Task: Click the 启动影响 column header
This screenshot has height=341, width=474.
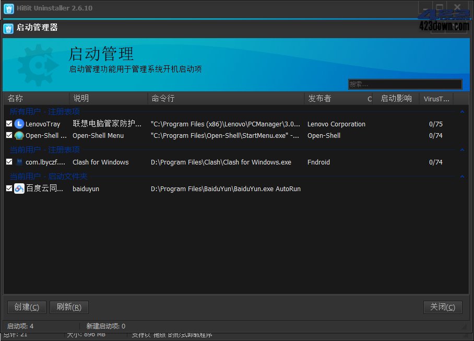Action: pos(397,99)
